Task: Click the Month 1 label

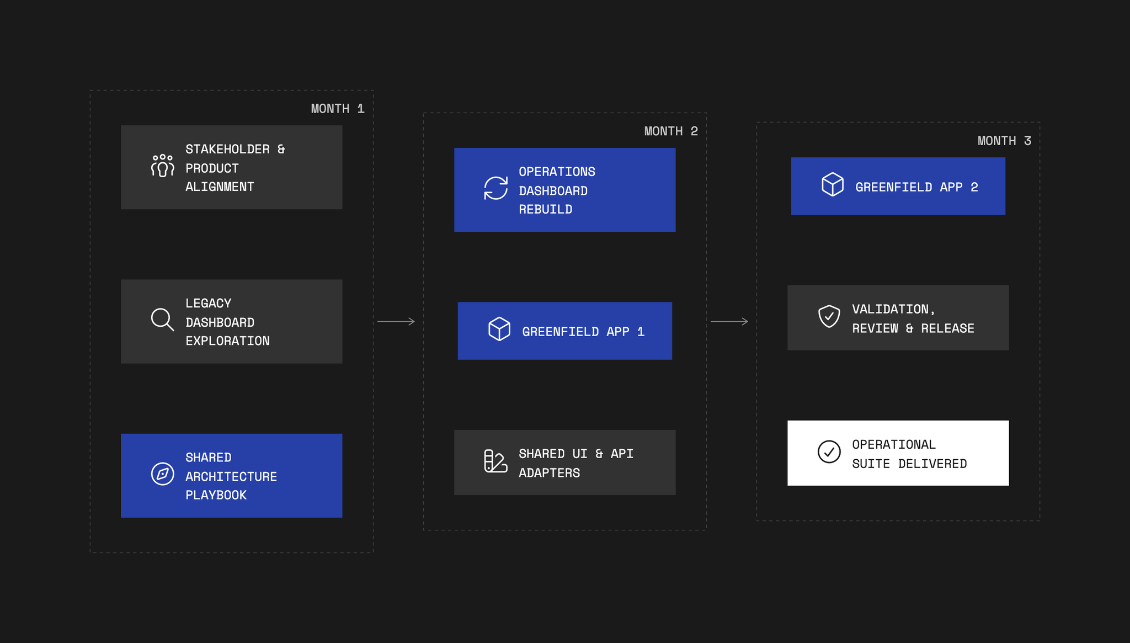Action: pyautogui.click(x=338, y=109)
